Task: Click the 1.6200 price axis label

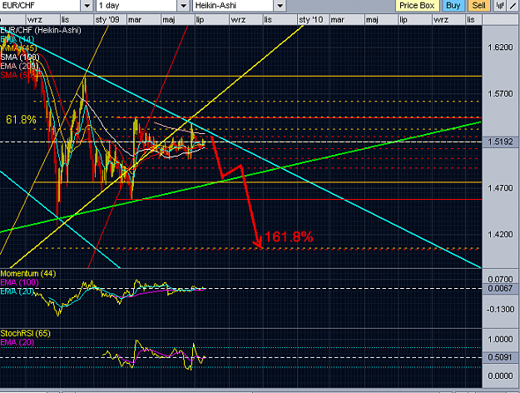Action: (500, 47)
